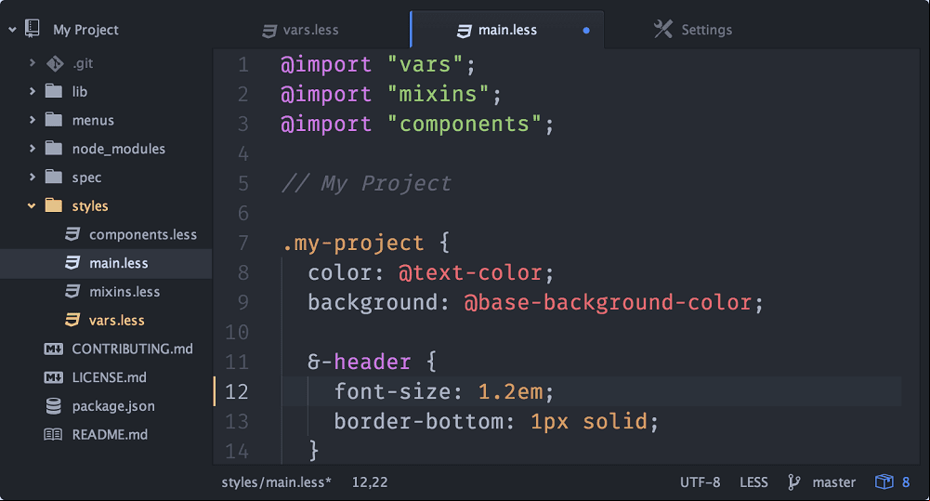Click master branch name in status bar

coord(834,482)
